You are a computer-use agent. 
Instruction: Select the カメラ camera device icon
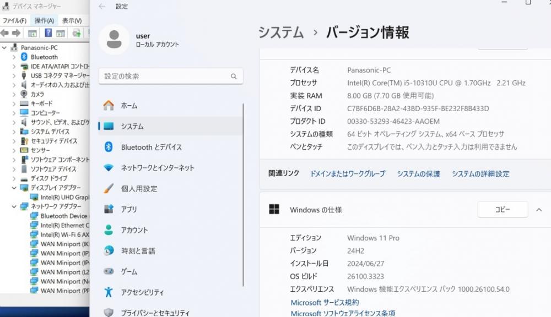click(x=24, y=94)
